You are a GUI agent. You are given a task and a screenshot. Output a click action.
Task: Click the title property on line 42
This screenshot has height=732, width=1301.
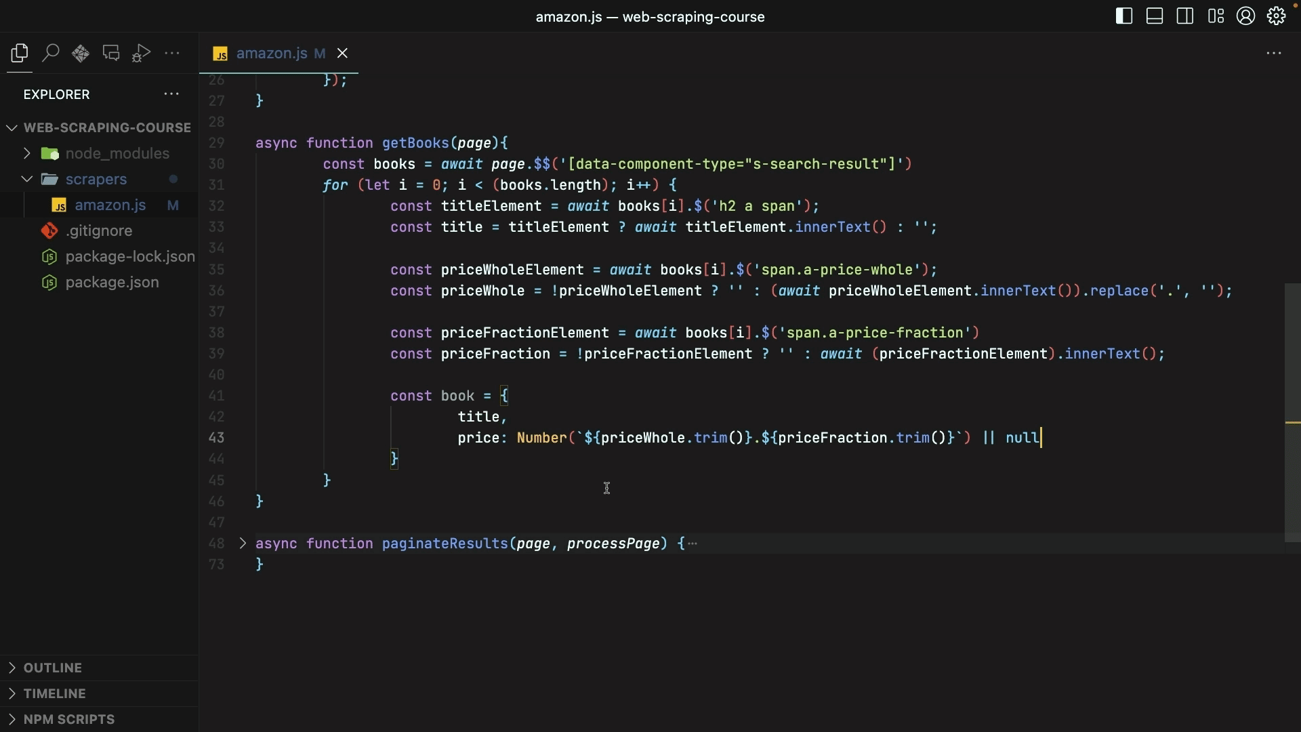478,417
